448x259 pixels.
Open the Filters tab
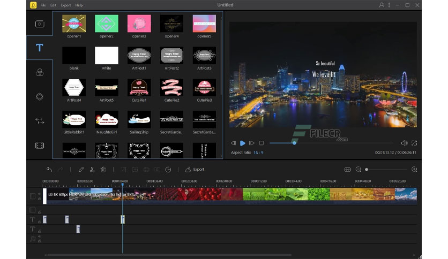pos(40,72)
